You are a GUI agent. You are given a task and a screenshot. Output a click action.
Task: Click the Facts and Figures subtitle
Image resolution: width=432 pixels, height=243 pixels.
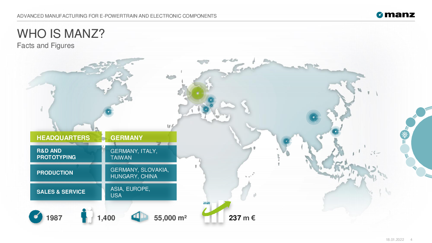(x=46, y=46)
